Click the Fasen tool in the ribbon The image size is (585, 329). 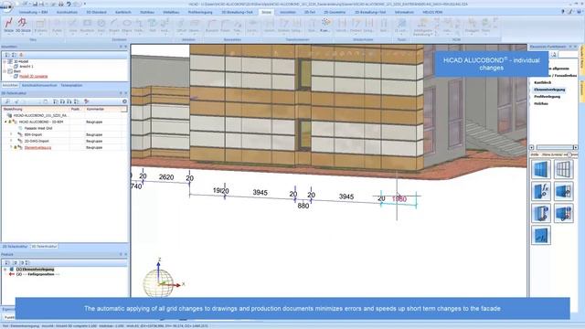[226, 26]
